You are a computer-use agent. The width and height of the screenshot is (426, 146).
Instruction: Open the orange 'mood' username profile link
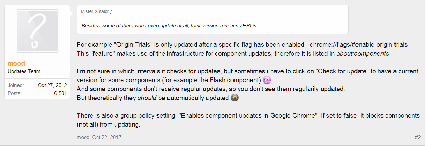(x=16, y=64)
